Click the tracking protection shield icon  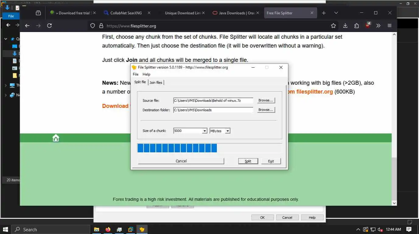[x=93, y=26]
